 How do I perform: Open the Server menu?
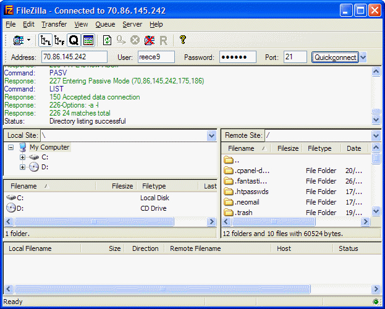click(x=132, y=24)
